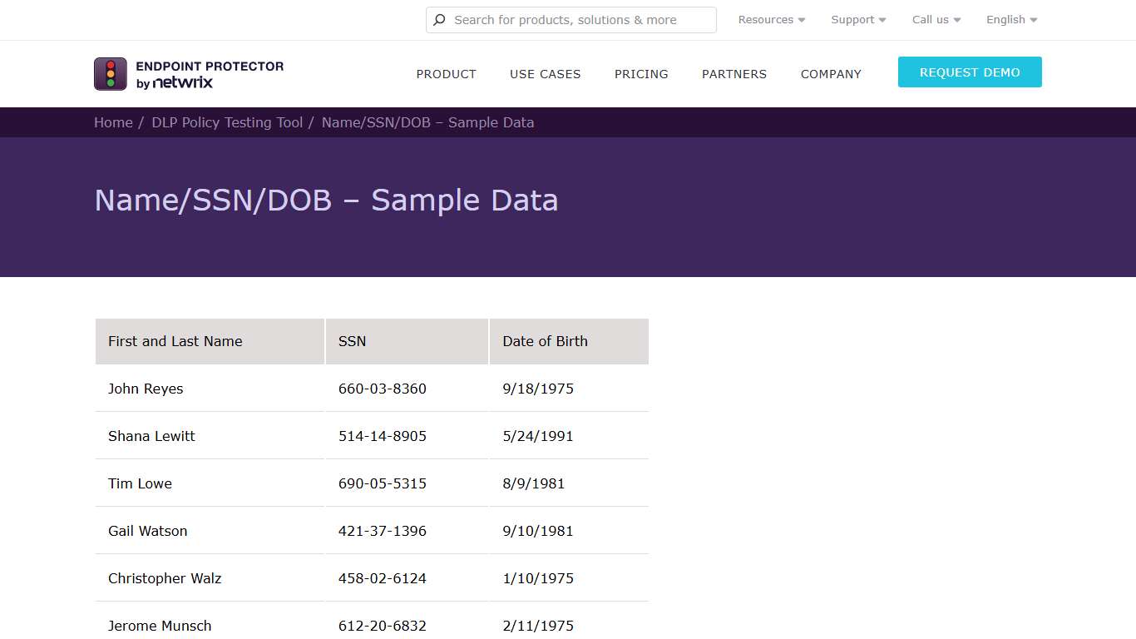The height and width of the screenshot is (639, 1136).
Task: Open the PRICING page
Action: (x=640, y=74)
